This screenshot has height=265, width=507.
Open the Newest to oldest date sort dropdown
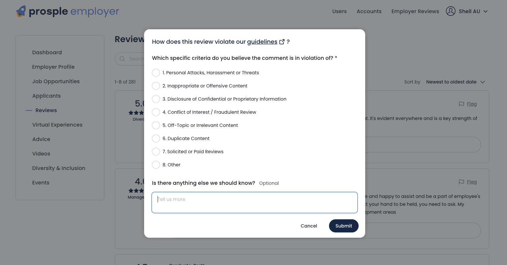click(455, 82)
